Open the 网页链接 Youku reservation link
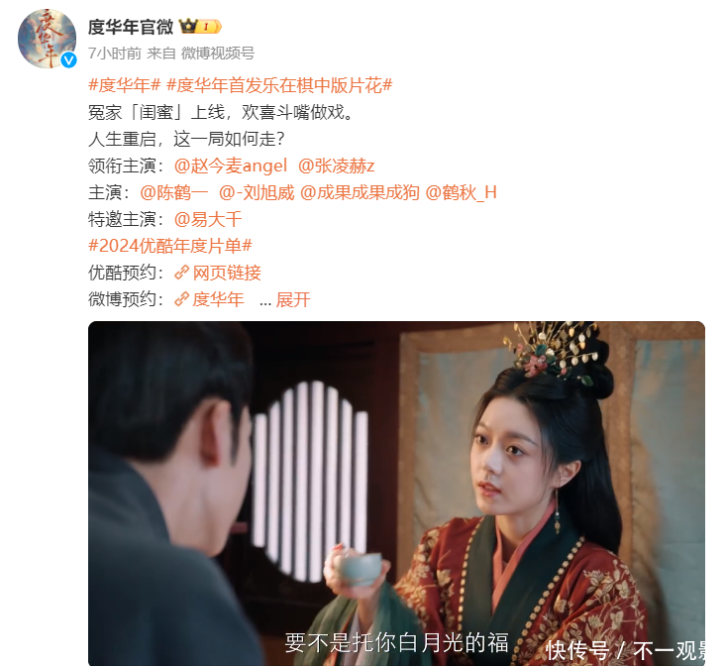Screen dimensions: 725x666 [x=227, y=274]
